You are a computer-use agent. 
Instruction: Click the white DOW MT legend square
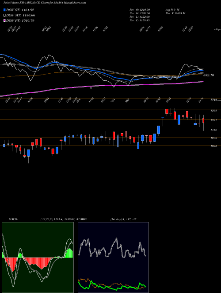coord(4,16)
